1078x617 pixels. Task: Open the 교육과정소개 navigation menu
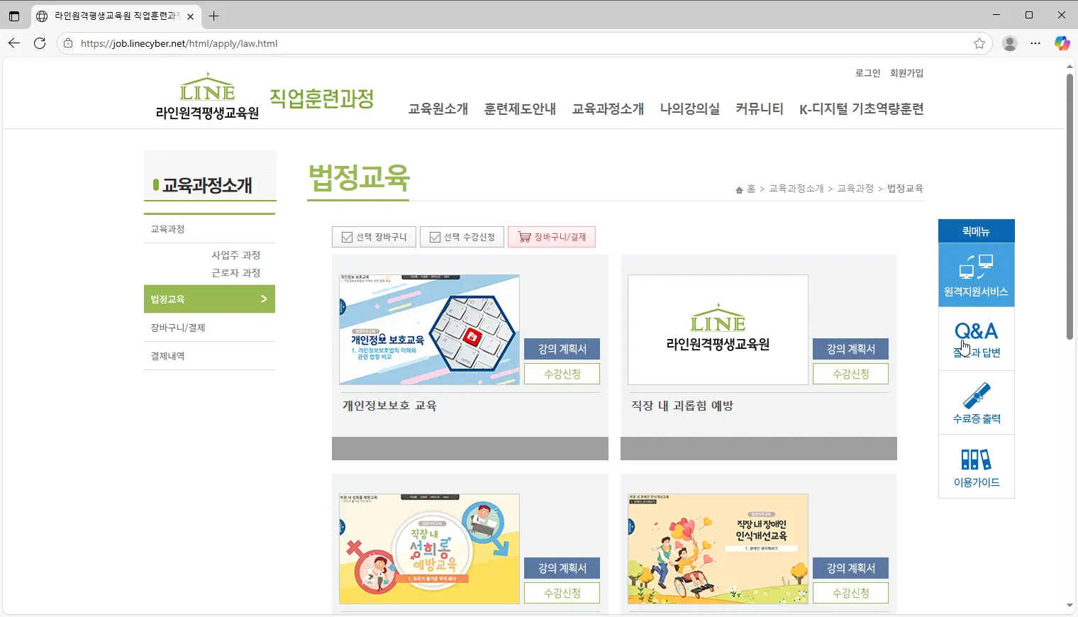click(607, 109)
